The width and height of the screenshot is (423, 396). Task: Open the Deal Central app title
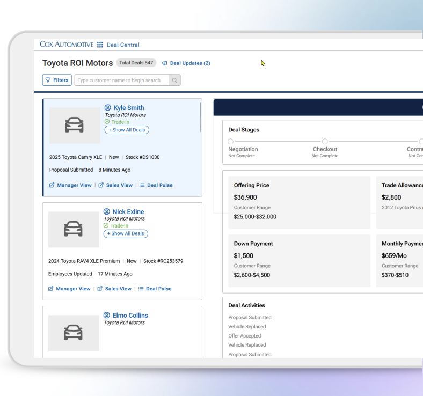(x=123, y=45)
